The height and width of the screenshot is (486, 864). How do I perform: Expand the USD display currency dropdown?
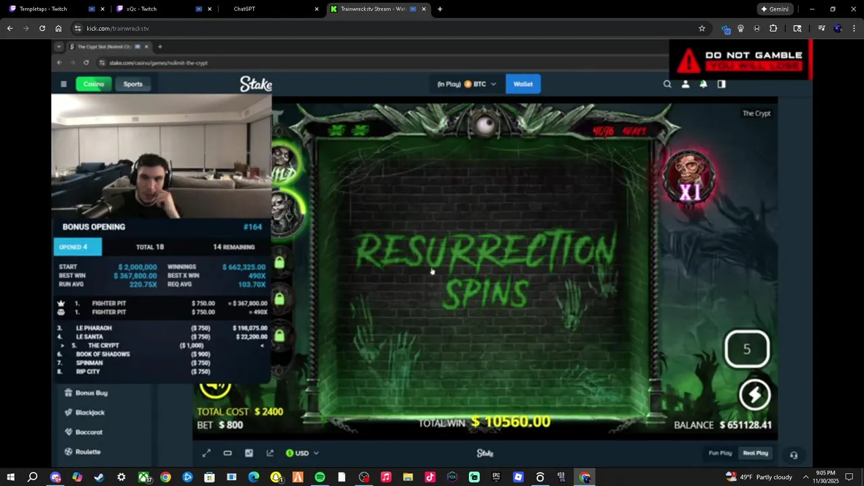point(302,453)
